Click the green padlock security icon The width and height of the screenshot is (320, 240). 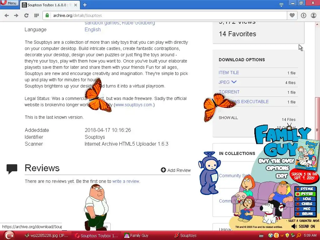[x=47, y=15]
